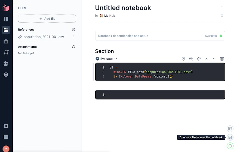
Task: Click the save notebook disk icon
Action: 230,137
